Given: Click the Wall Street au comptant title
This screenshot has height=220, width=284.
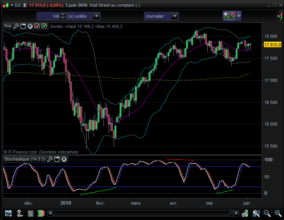Looking at the screenshot, I should pos(114,5).
